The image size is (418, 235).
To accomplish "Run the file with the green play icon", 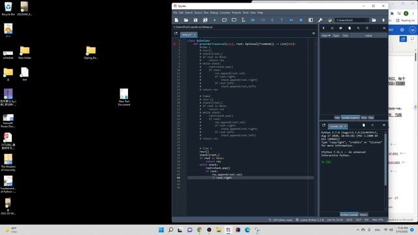I will [x=215, y=20].
